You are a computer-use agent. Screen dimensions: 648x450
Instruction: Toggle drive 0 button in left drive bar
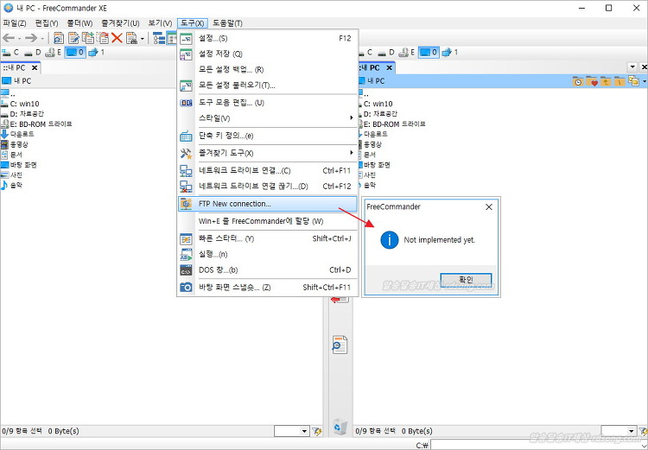[74, 53]
